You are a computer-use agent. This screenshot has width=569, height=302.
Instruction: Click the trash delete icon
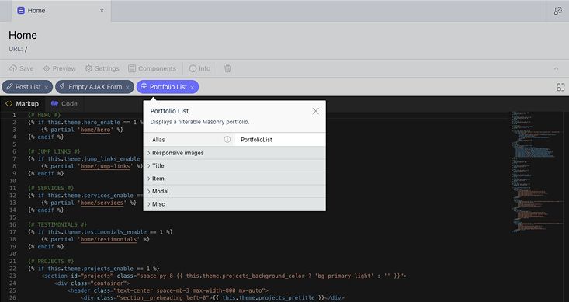(227, 68)
